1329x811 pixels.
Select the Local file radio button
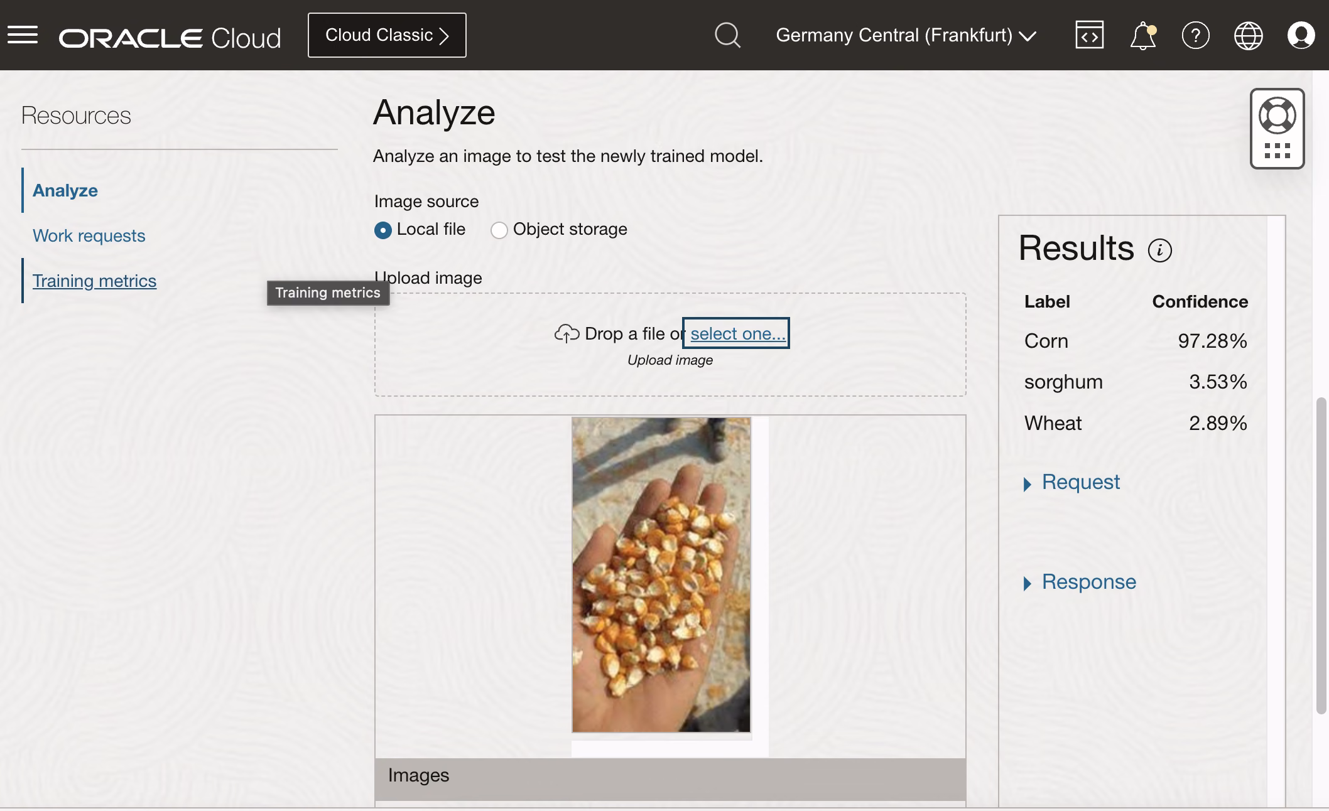(x=382, y=230)
